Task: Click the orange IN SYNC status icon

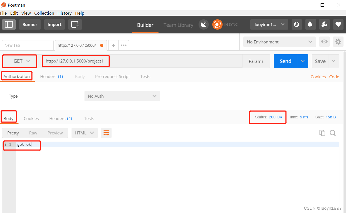Action: click(x=217, y=25)
